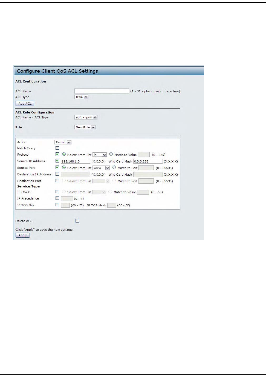Select Destination Port Select From List radio
The height and width of the screenshot is (379, 266).
tap(64, 181)
